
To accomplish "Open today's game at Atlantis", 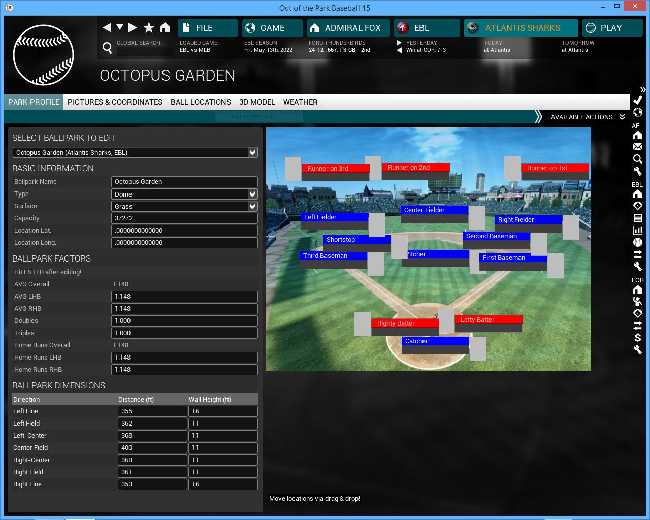I will (x=497, y=50).
